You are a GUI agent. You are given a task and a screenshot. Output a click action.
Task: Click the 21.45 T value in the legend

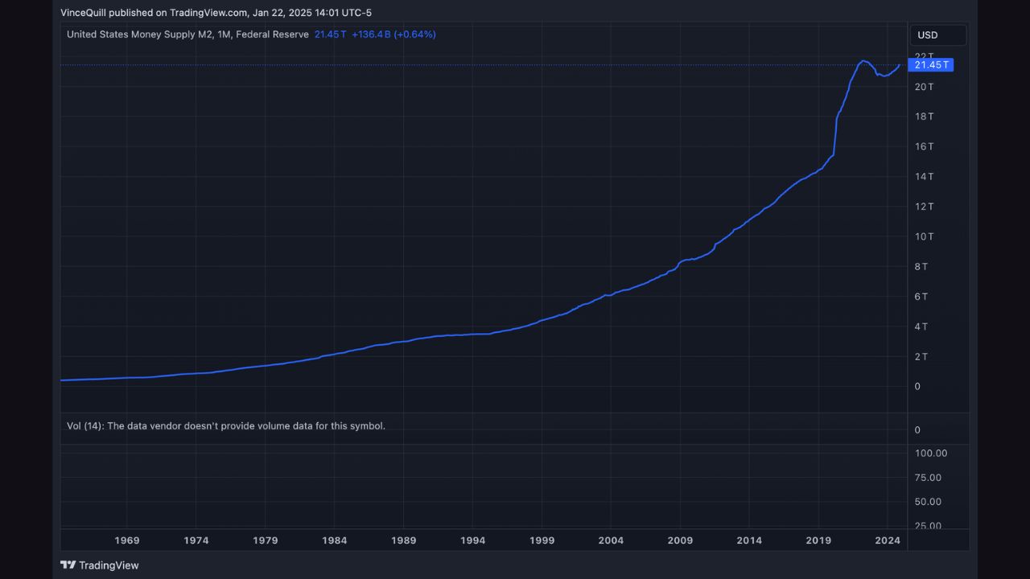[x=330, y=35]
